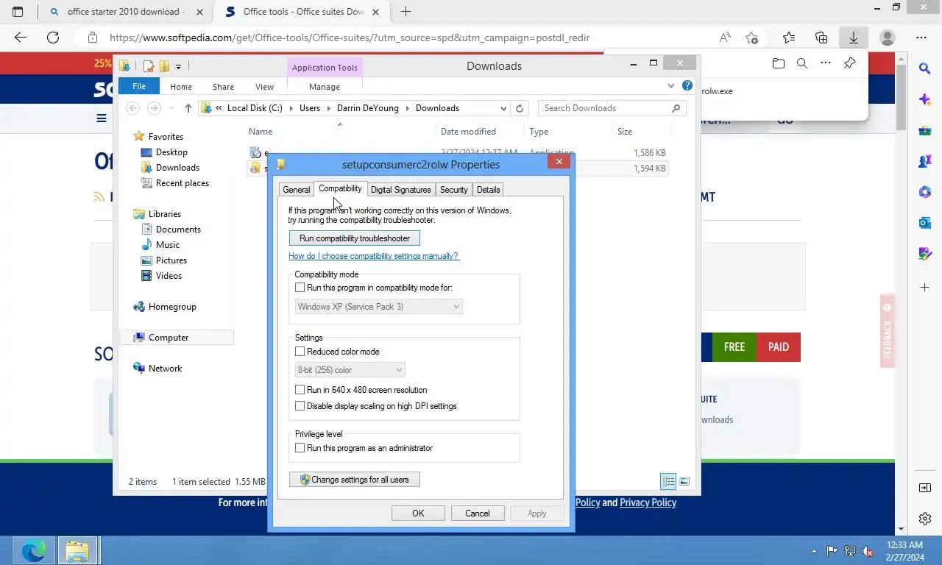Screen dimensions: 942x565
Task: Add page to favorites star icon
Action: (x=751, y=38)
